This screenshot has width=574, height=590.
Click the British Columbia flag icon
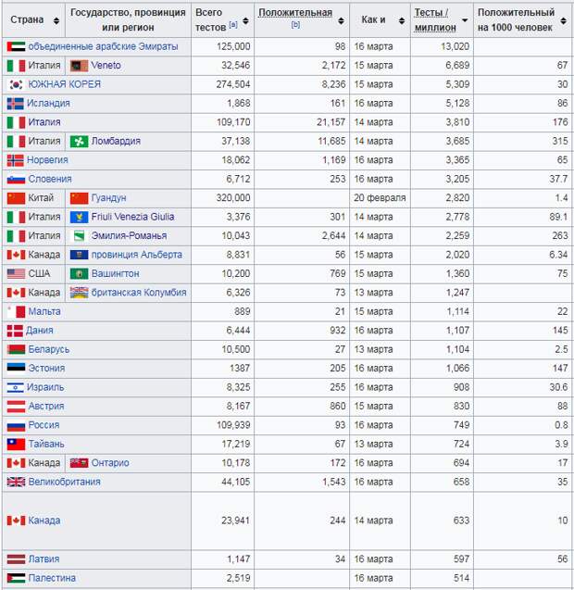[x=79, y=293]
